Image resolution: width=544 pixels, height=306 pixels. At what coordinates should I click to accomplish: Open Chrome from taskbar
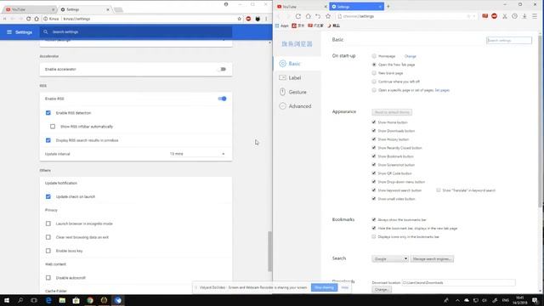90,300
